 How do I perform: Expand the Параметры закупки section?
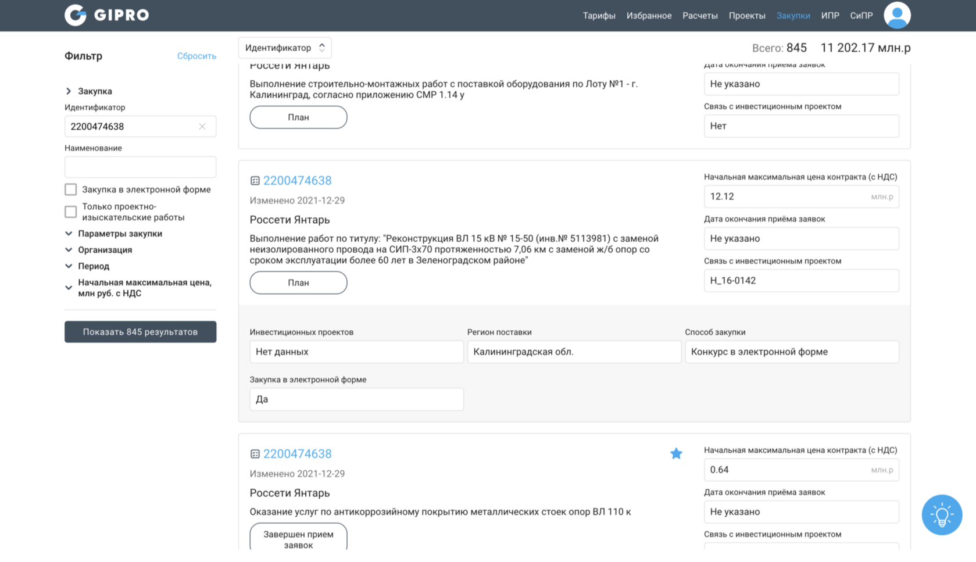pos(69,234)
